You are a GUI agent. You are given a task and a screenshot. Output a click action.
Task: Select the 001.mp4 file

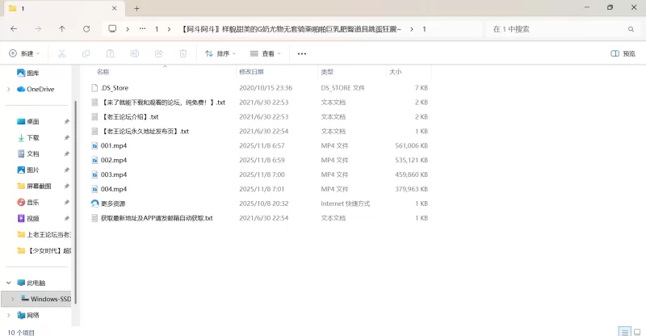[x=114, y=145]
